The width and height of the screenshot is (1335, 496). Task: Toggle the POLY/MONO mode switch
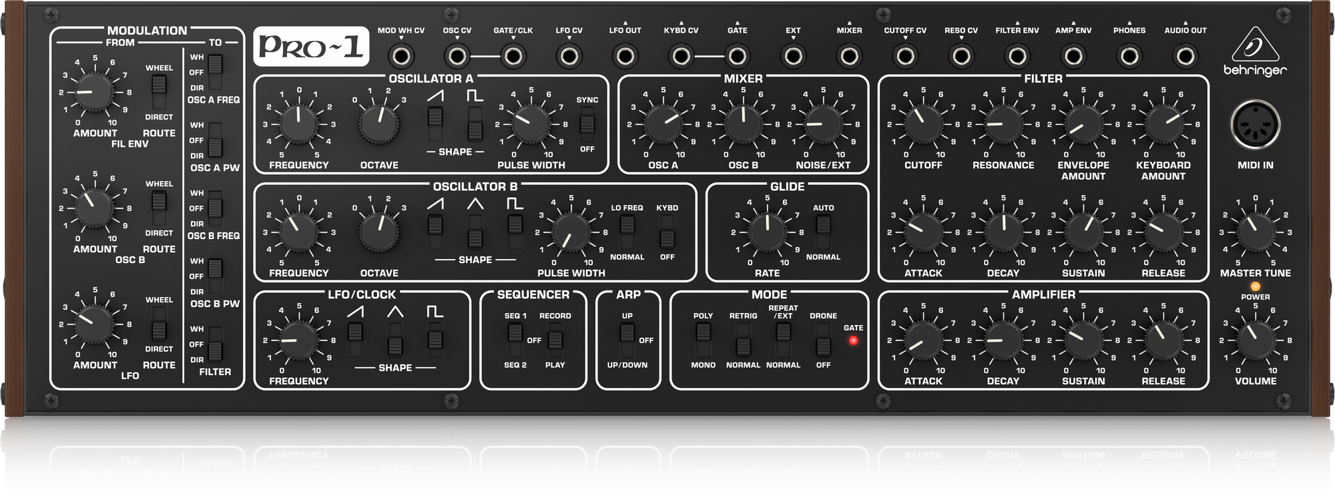[704, 340]
